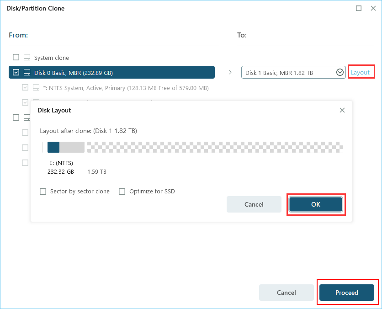382x309 pixels.
Task: Select the checkered unallocated space bar
Action: (215, 147)
